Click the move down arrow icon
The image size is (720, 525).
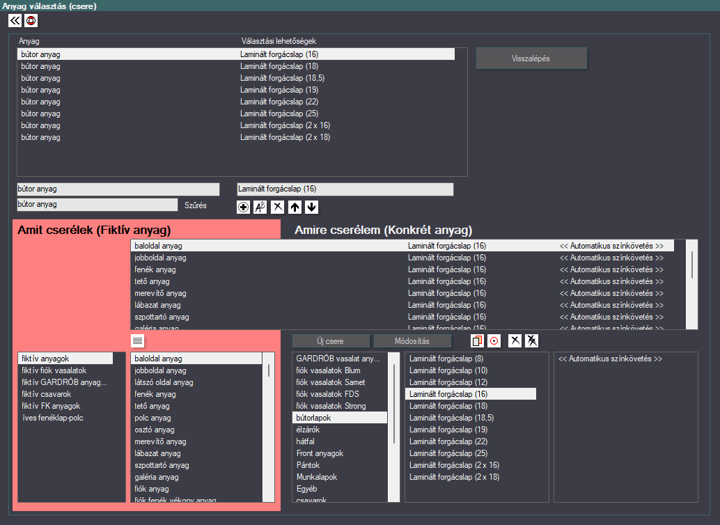[311, 207]
